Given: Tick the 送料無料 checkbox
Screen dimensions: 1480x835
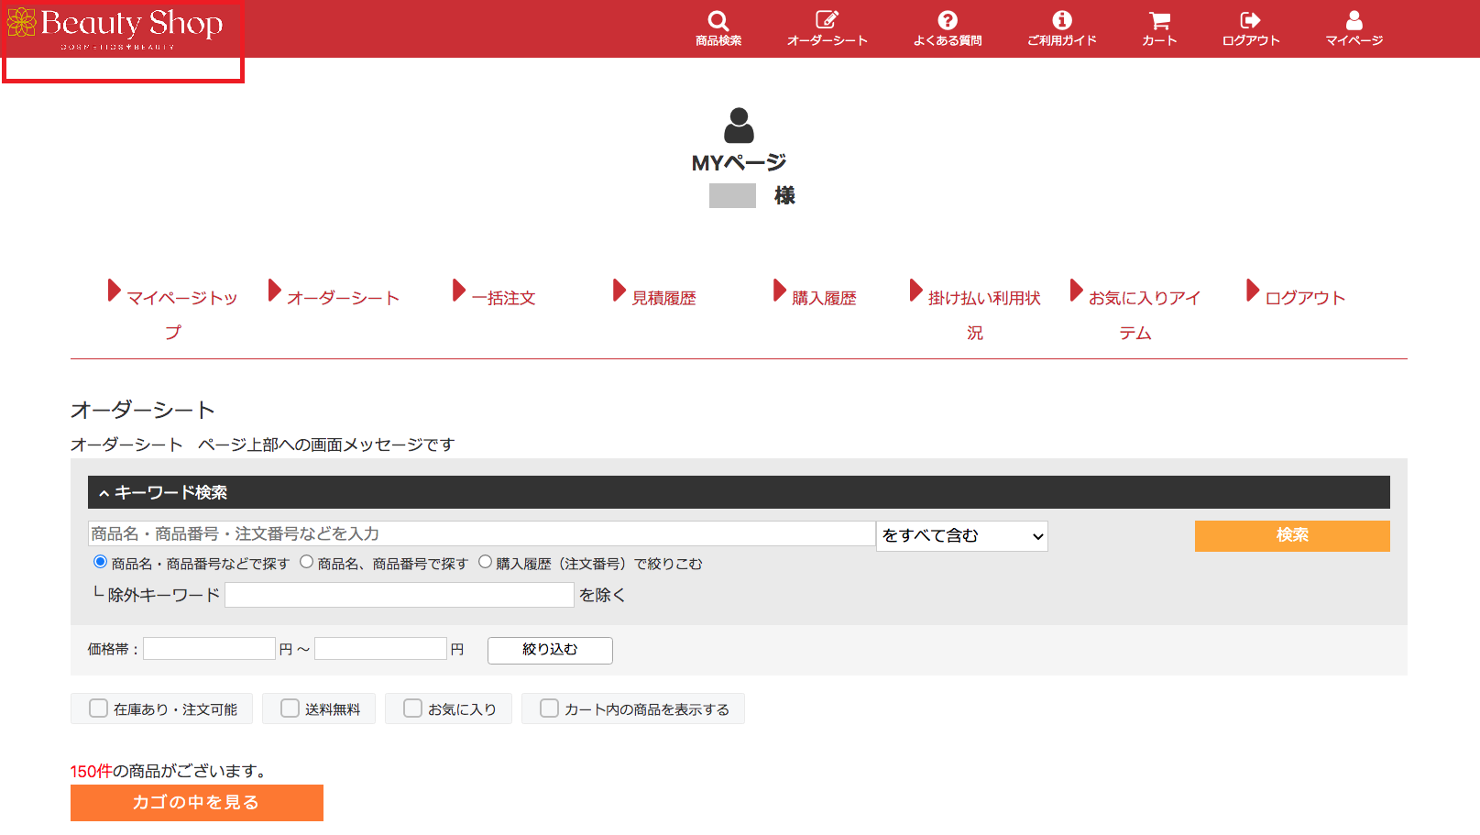Looking at the screenshot, I should coord(291,709).
